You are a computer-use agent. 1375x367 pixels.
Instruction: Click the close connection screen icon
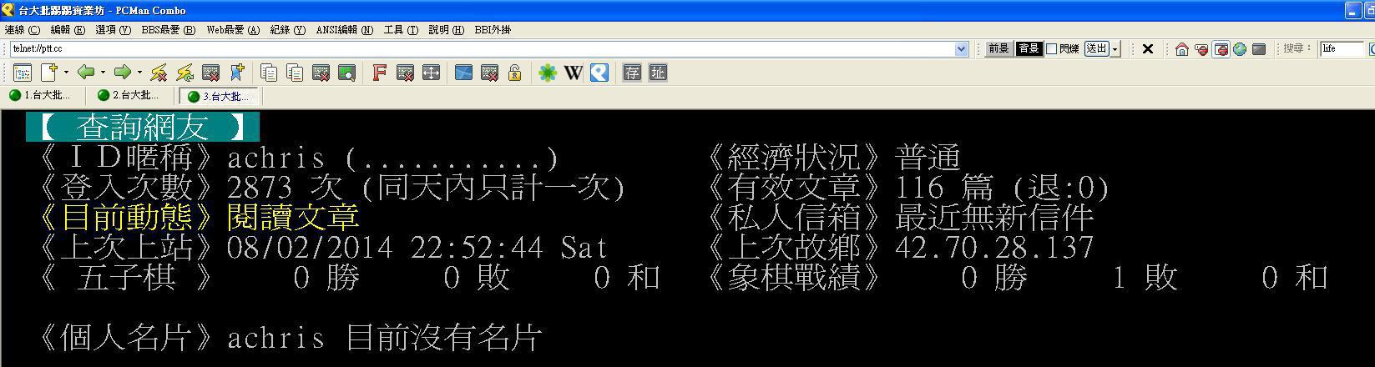tap(210, 73)
